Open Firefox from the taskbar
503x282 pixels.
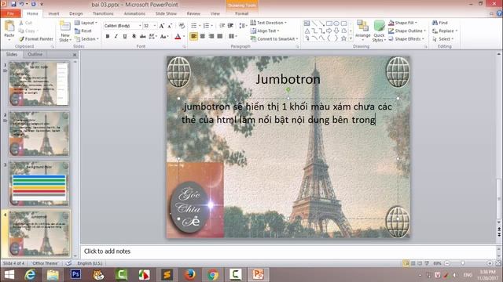pos(189,275)
